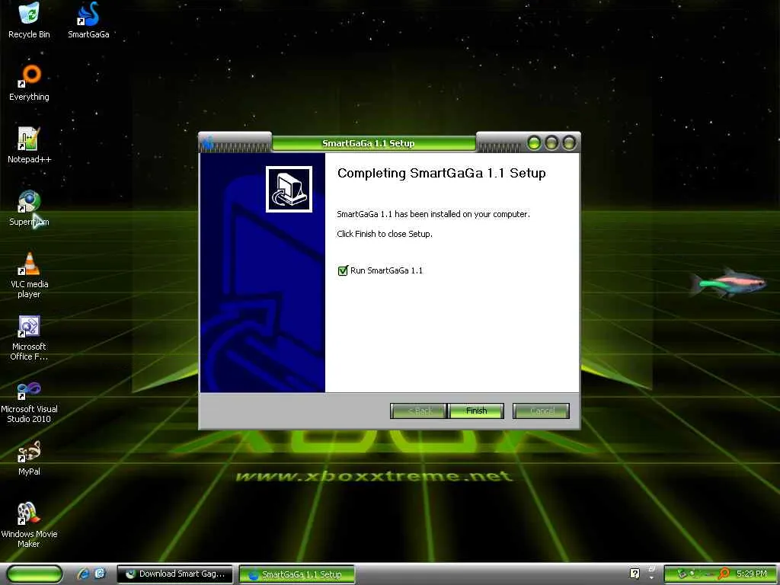Select the Windows Movie Maker icon
Image resolution: width=780 pixels, height=585 pixels.
coord(29,526)
